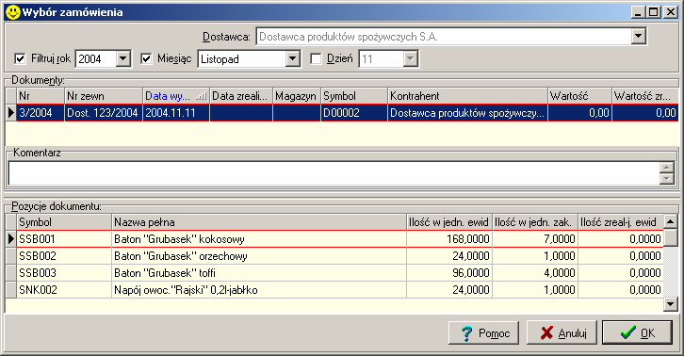This screenshot has width=684, height=356.
Task: Toggle the Miesiąc checkbox
Action: pos(146,58)
